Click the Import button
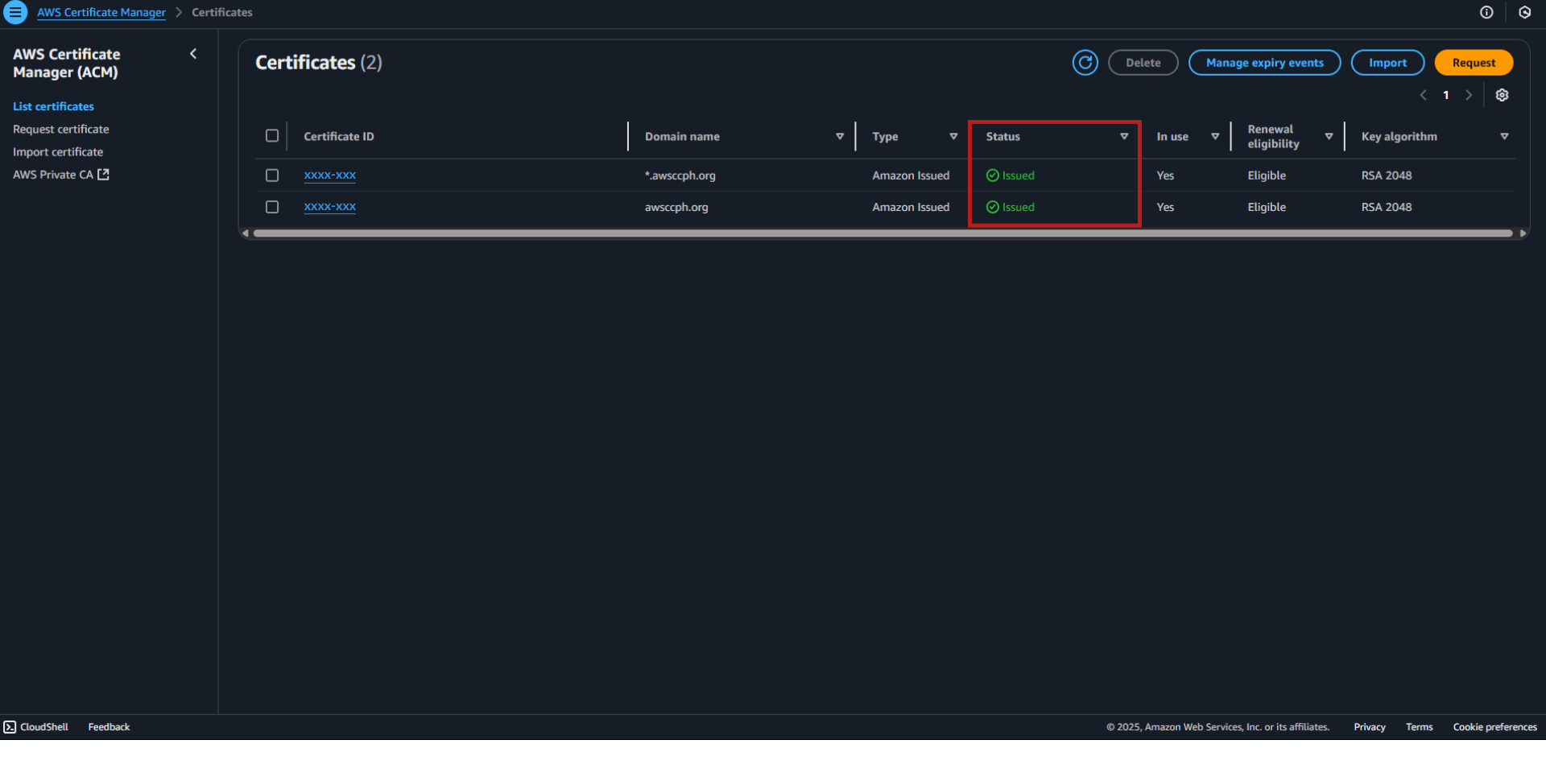Image resolution: width=1546 pixels, height=773 pixels. [x=1387, y=62]
